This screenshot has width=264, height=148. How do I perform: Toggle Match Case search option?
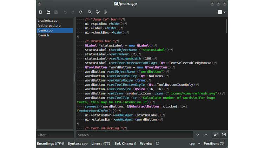coord(216,135)
